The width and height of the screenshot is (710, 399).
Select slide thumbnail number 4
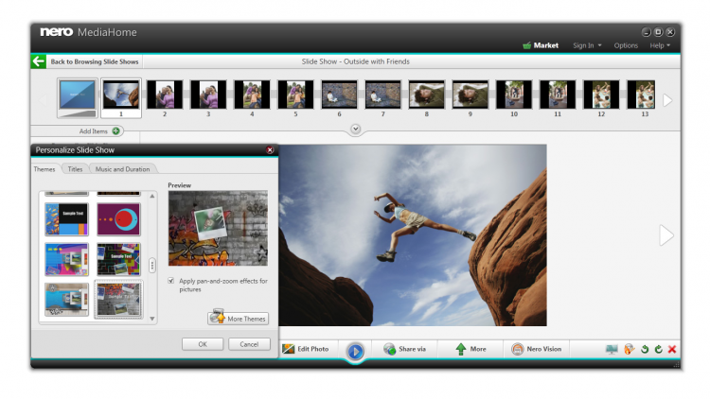pos(252,95)
